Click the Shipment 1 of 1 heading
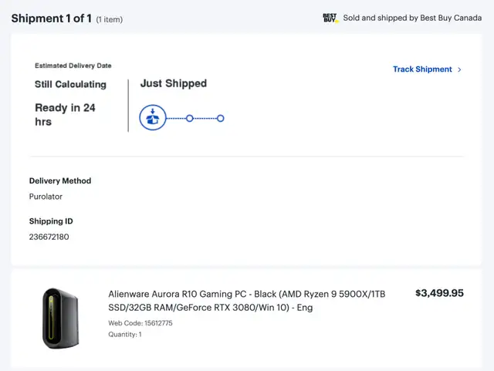 [52, 19]
